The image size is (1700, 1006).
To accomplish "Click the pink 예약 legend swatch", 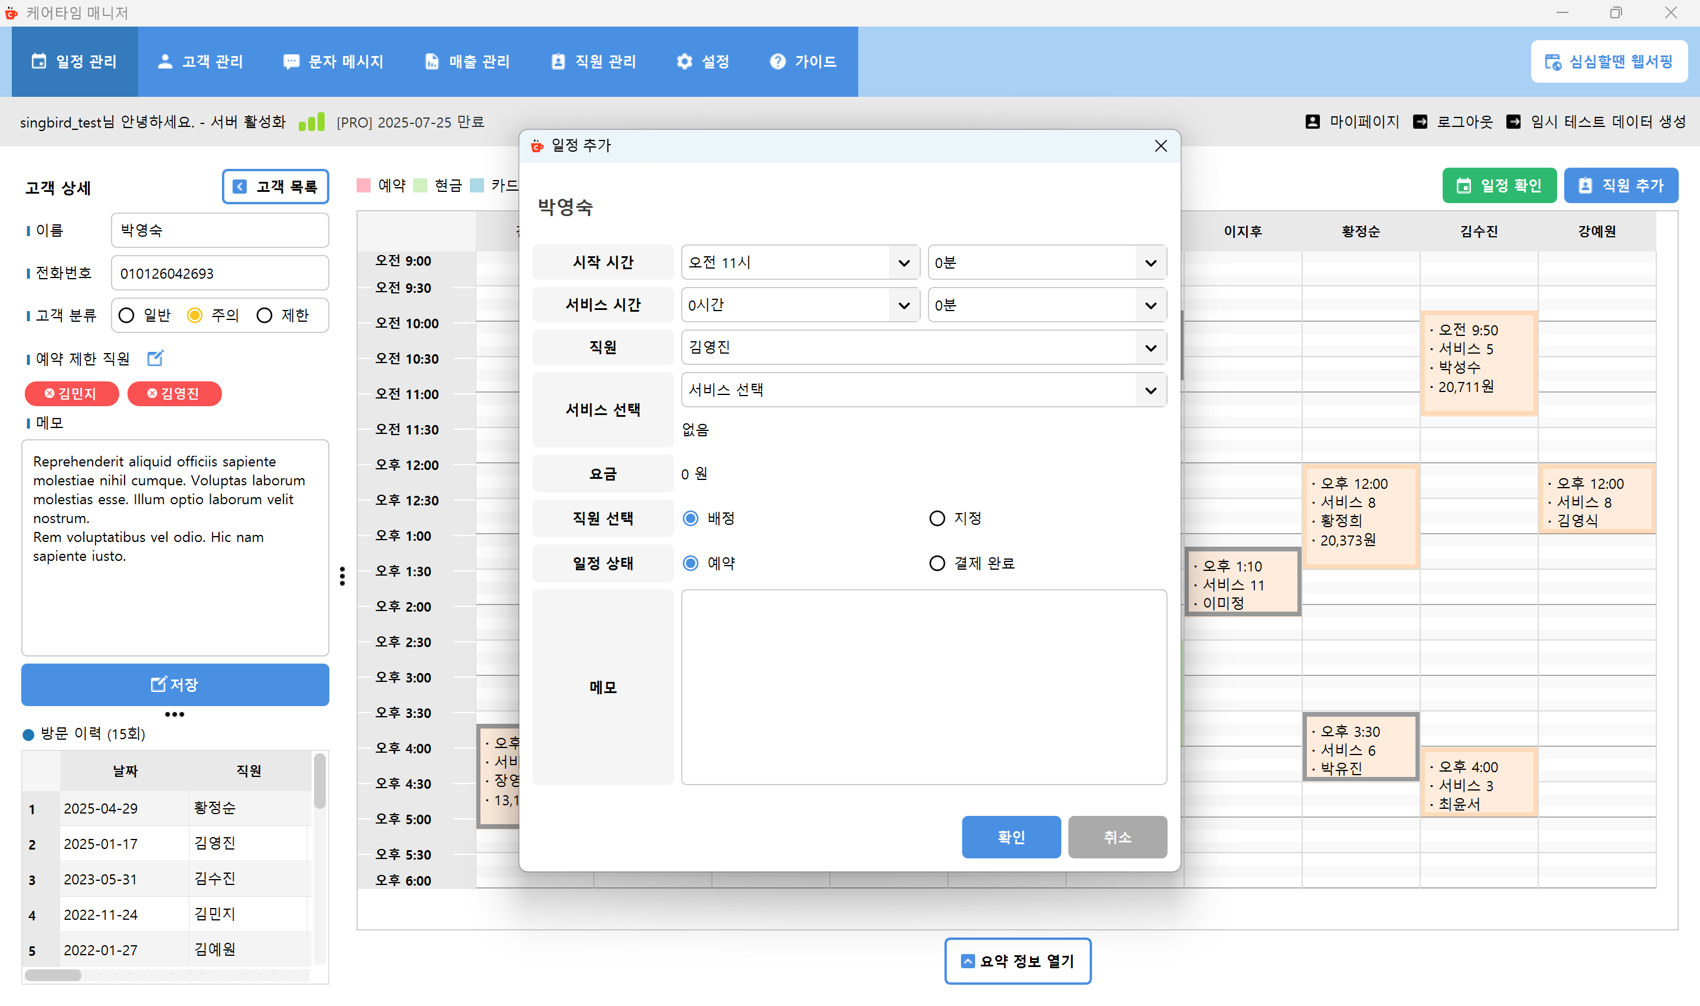I will (x=364, y=186).
